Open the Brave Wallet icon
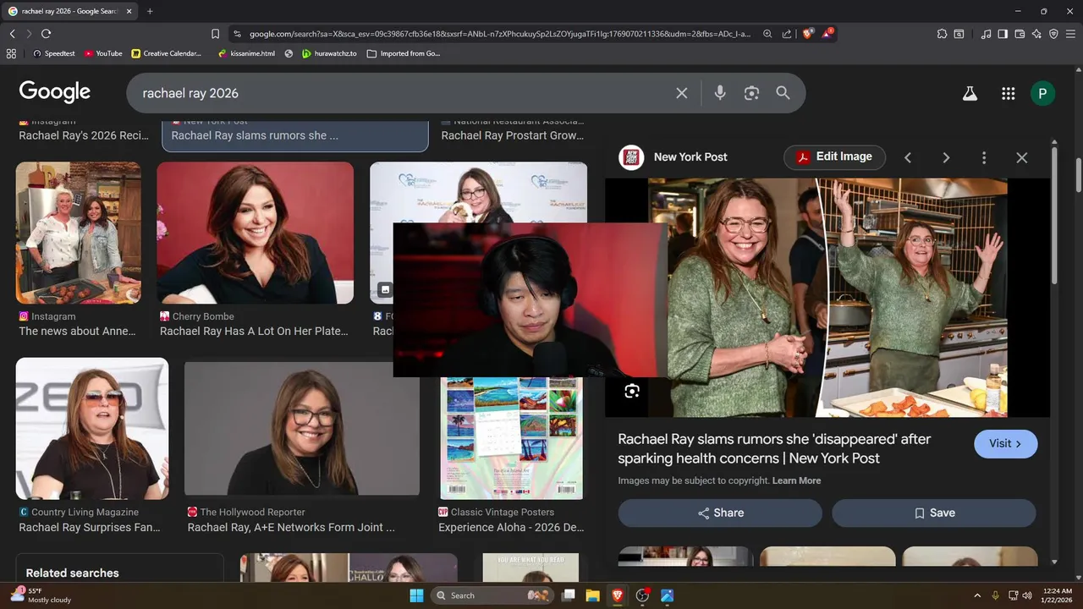 point(1020,34)
